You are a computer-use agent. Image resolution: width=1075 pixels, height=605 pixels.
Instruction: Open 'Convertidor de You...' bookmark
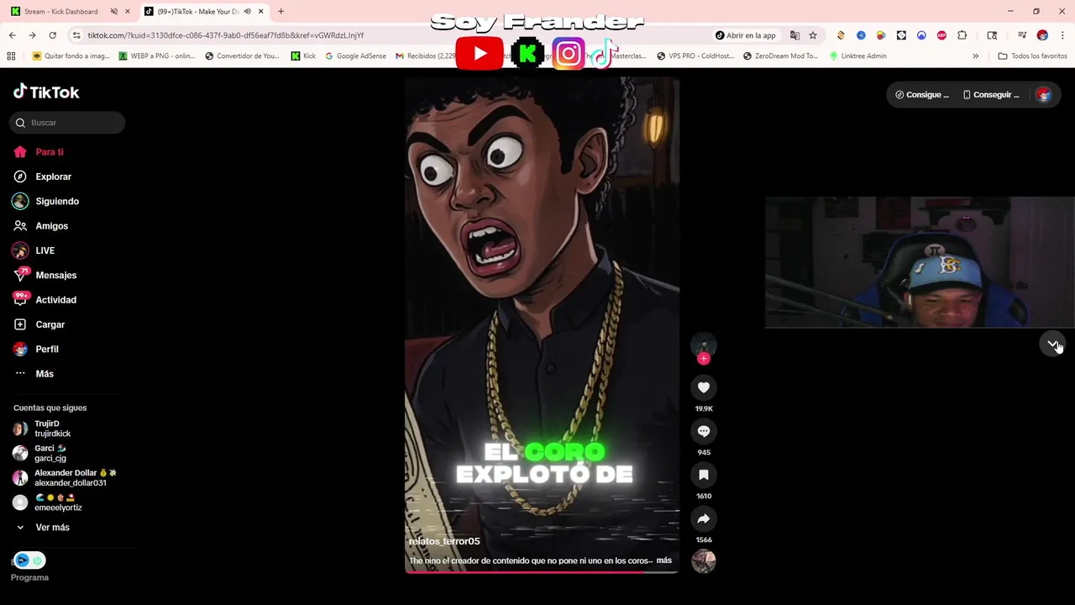[x=243, y=56]
